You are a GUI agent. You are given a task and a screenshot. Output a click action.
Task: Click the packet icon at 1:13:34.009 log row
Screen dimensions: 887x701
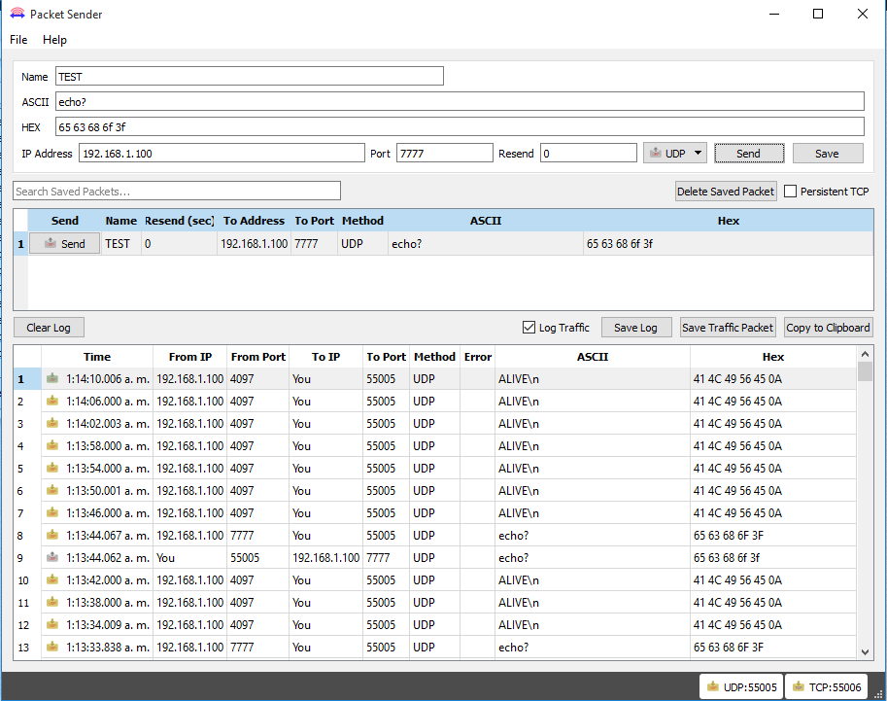coord(52,624)
